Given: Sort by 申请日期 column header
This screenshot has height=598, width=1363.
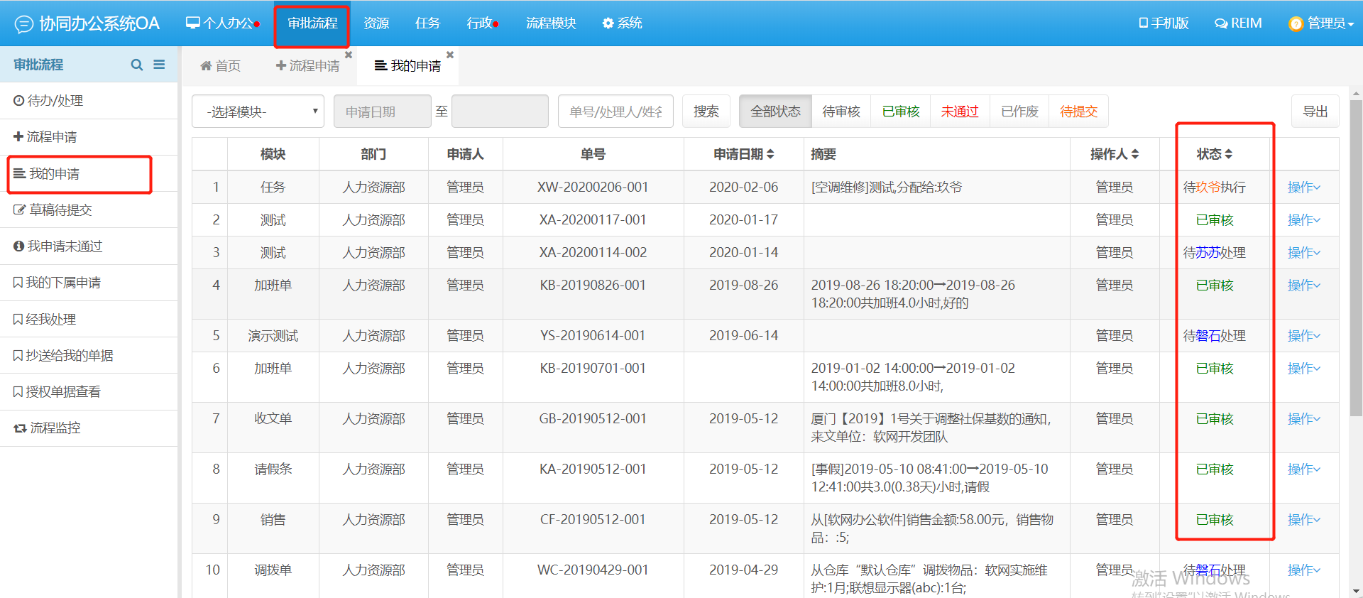Looking at the screenshot, I should coord(744,154).
